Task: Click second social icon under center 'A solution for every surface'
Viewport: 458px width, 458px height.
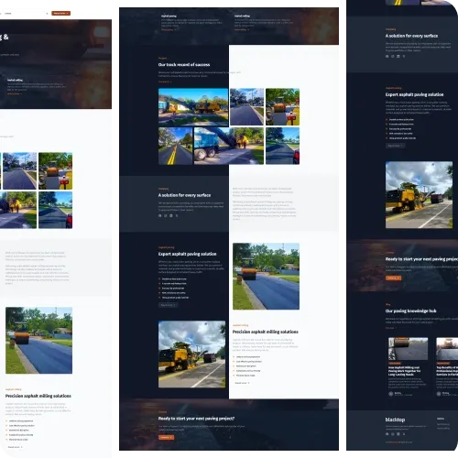Action: [x=166, y=215]
